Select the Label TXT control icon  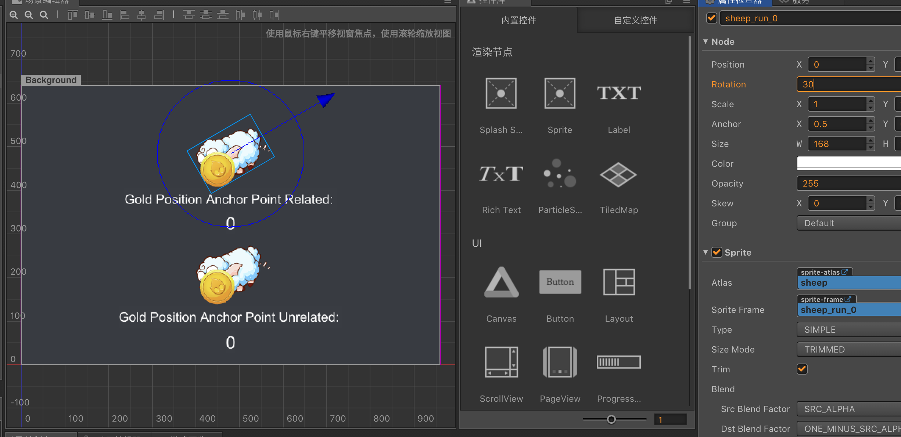[619, 93]
